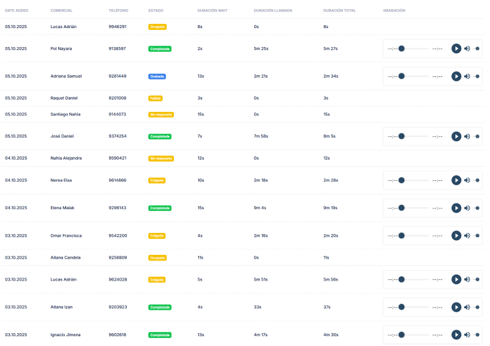Click volume slider on Adriana Samuel's recording
The width and height of the screenshot is (490, 346).
[x=477, y=76]
